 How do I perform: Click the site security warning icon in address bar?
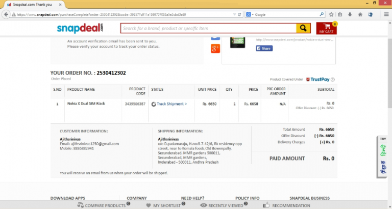tap(14, 14)
